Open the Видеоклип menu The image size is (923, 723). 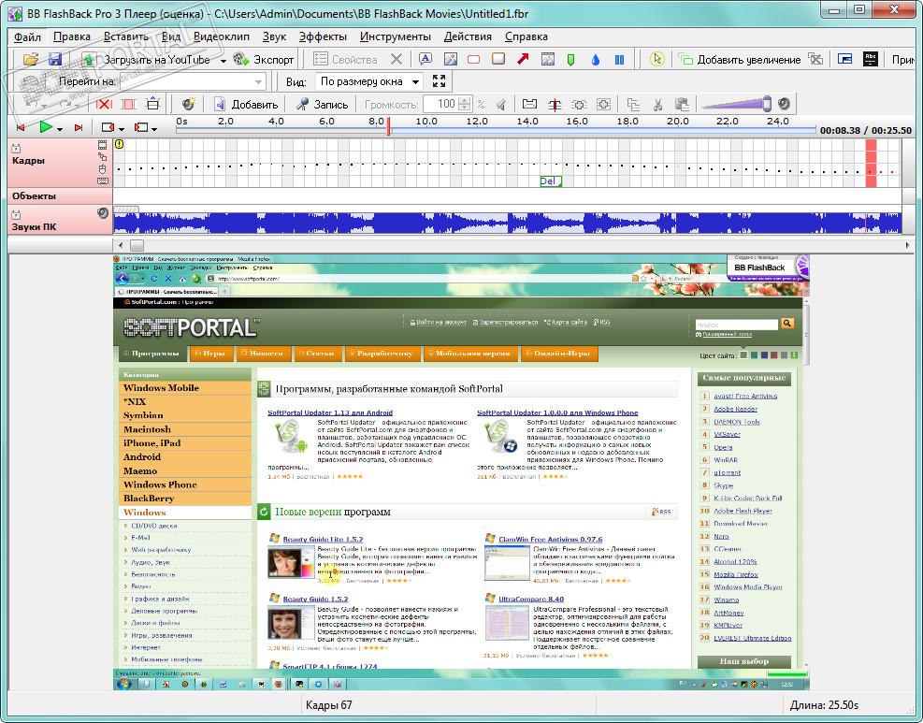tap(222, 36)
